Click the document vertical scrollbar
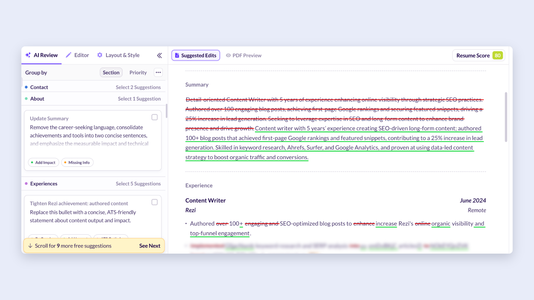 506,117
